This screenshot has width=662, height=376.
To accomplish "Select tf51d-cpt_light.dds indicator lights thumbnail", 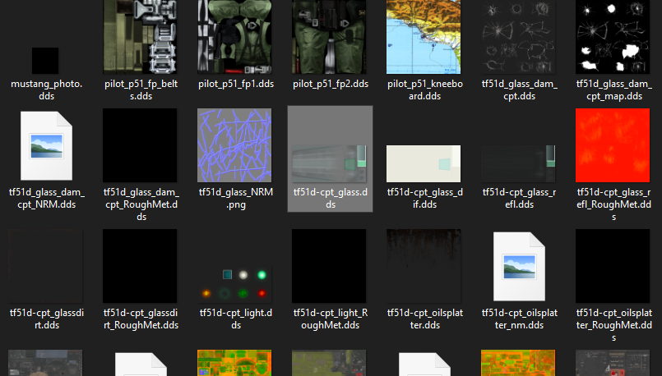I will pos(234,284).
